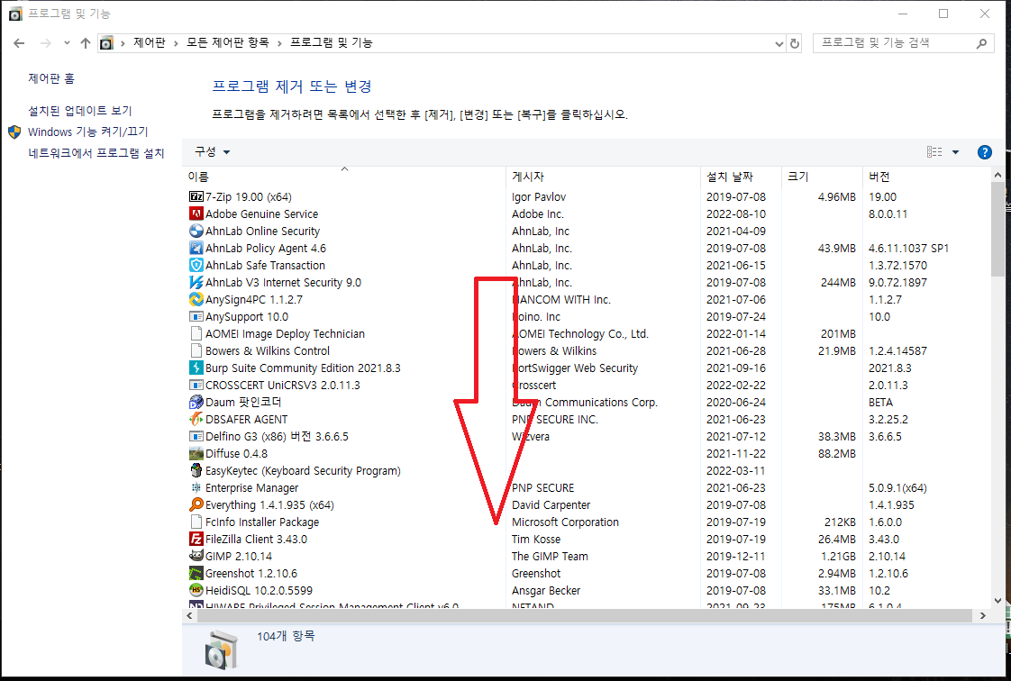Select the Everything 1.4.1.935 icon
Image resolution: width=1011 pixels, height=681 pixels.
196,504
